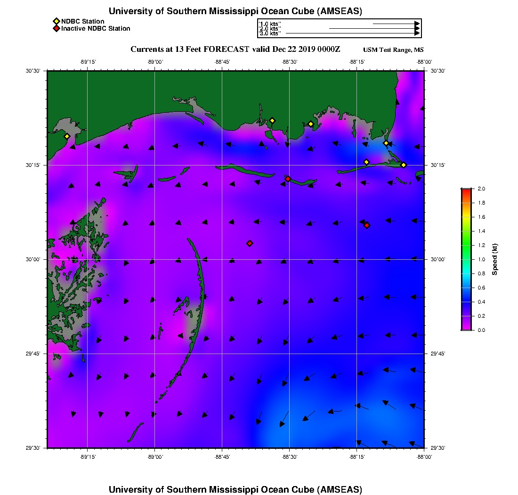The height and width of the screenshot is (495, 518).
Task: Click the "NDBC Station" legend text
Action: [x=83, y=21]
